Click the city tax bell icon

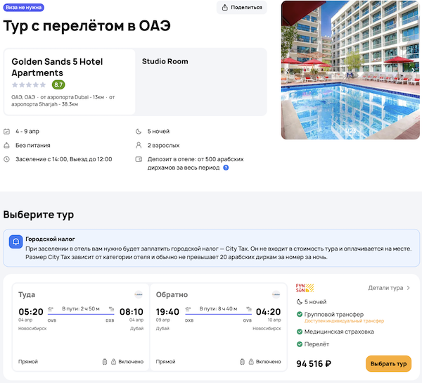tap(15, 241)
